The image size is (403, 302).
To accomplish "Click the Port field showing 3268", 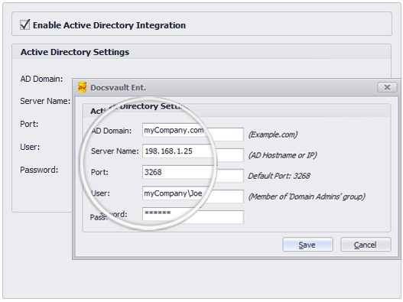I will click(193, 174).
